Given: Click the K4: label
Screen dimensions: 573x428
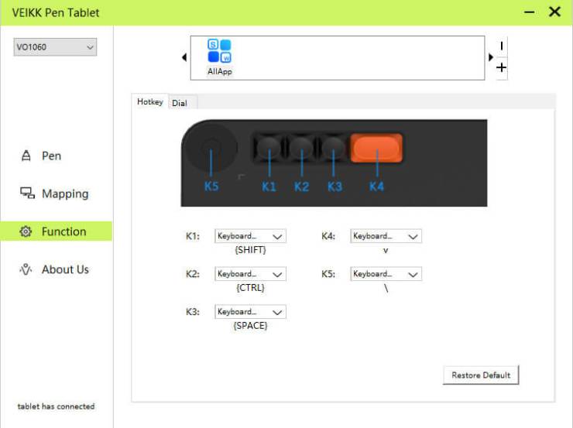Looking at the screenshot, I should 328,236.
